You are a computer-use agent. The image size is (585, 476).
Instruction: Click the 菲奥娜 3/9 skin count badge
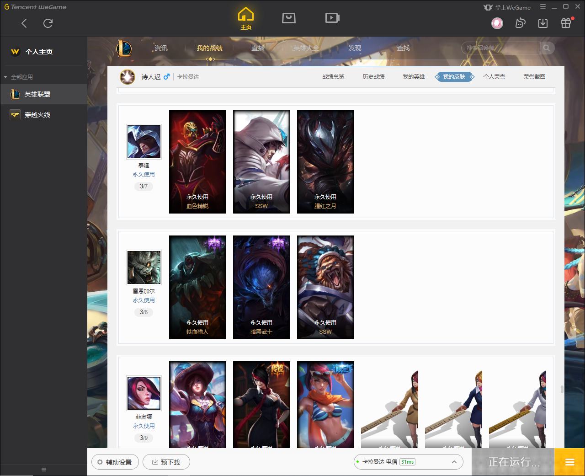point(144,438)
